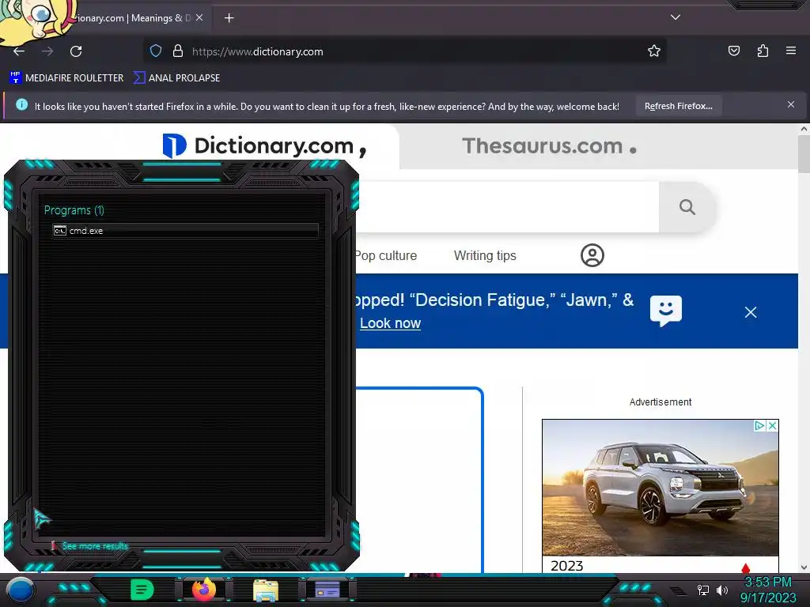The image size is (810, 607).
Task: Bookmark this page with the star icon
Action: tap(654, 51)
